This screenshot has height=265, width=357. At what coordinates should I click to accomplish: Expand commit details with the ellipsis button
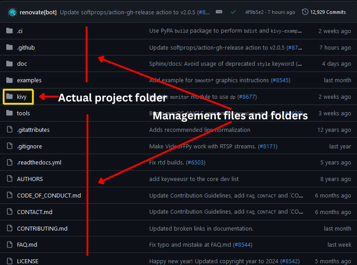(x=219, y=12)
